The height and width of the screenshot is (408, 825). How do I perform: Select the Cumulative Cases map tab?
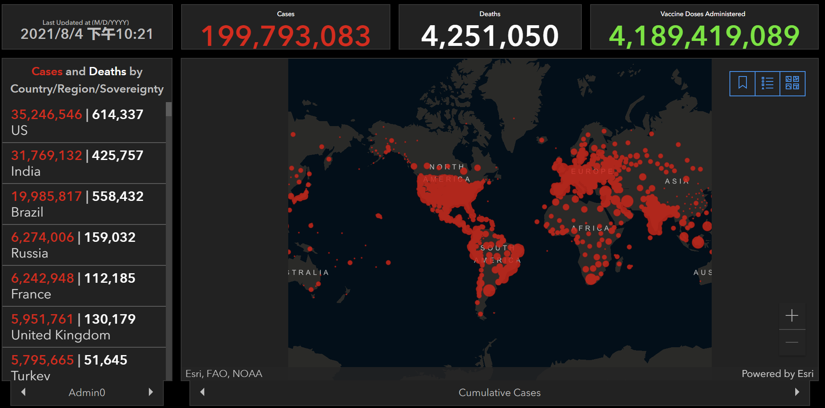tap(500, 392)
